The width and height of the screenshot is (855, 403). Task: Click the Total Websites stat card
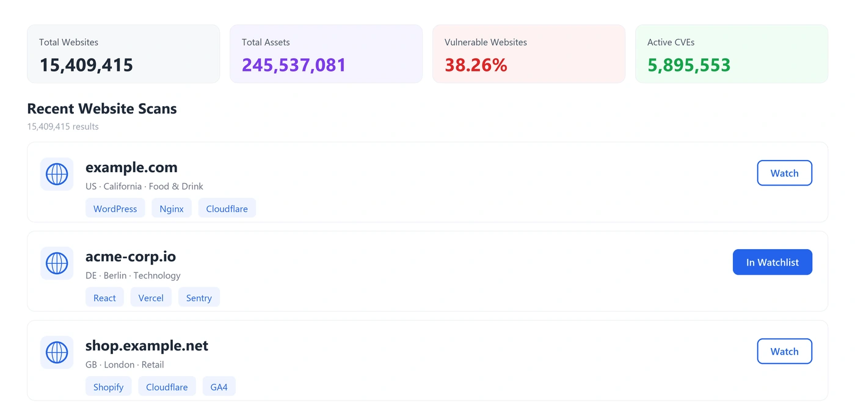pyautogui.click(x=123, y=54)
